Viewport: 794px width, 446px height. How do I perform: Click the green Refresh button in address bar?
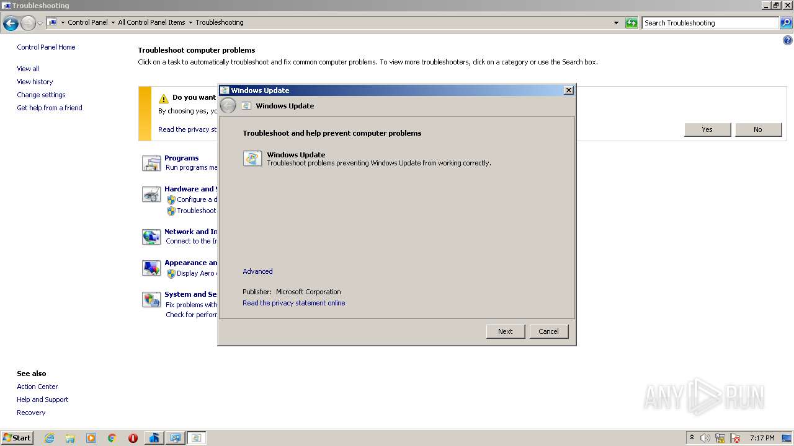point(631,23)
